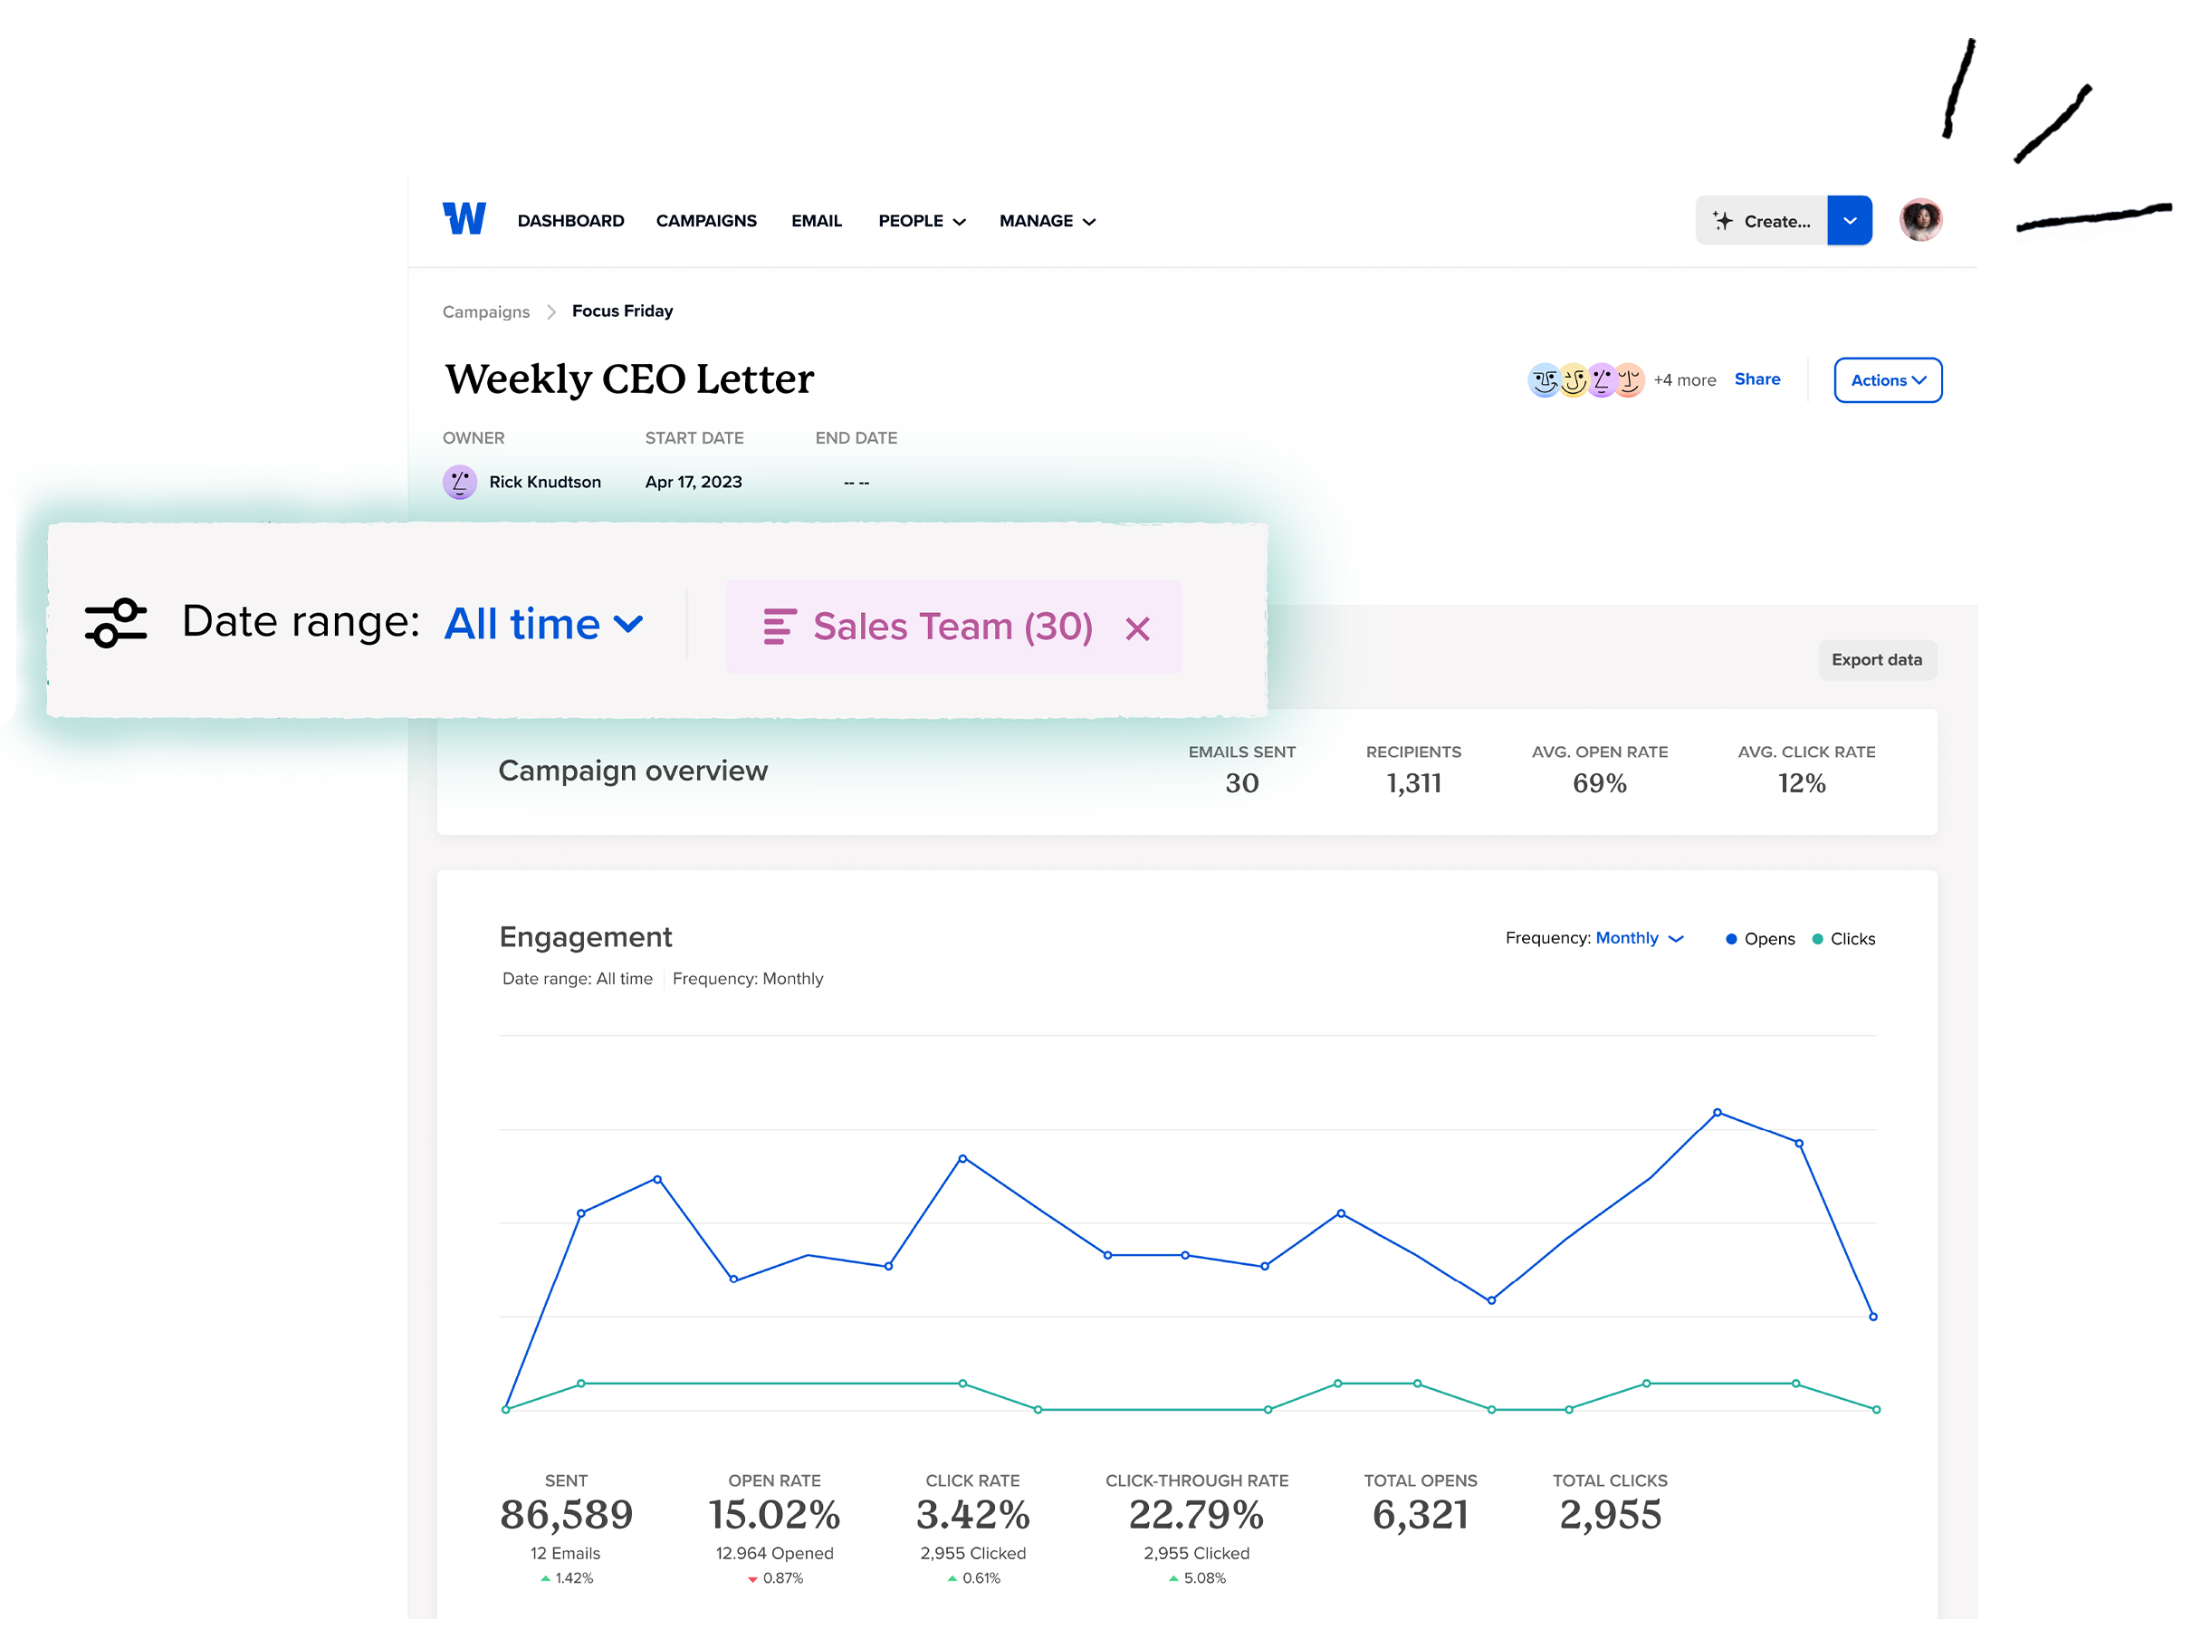The height and width of the screenshot is (1648, 2201).
Task: Click the Focus Friday breadcrumb
Action: [622, 311]
